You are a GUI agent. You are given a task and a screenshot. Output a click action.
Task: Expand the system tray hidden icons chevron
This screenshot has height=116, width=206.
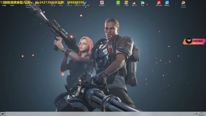point(194,114)
